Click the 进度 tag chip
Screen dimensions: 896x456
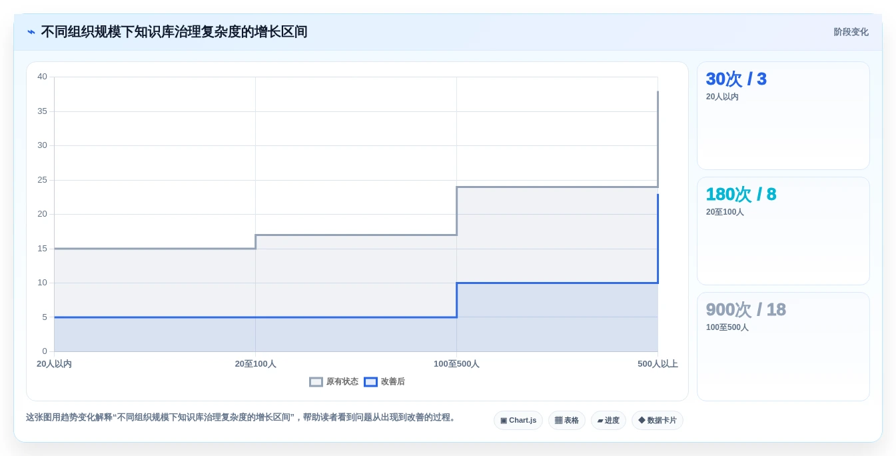click(608, 421)
